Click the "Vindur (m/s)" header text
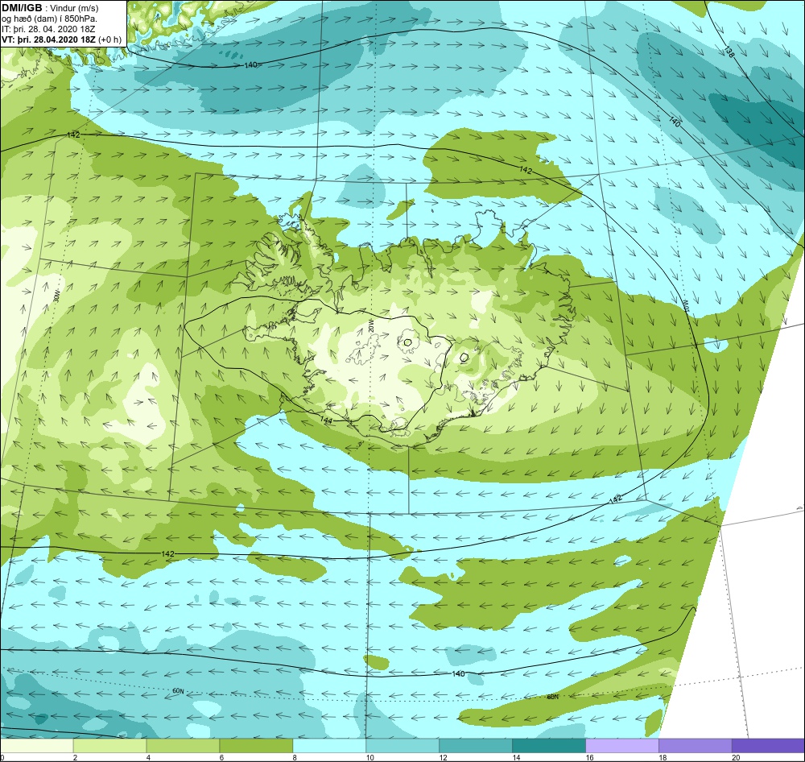This screenshot has height=762, width=805. pyautogui.click(x=74, y=8)
